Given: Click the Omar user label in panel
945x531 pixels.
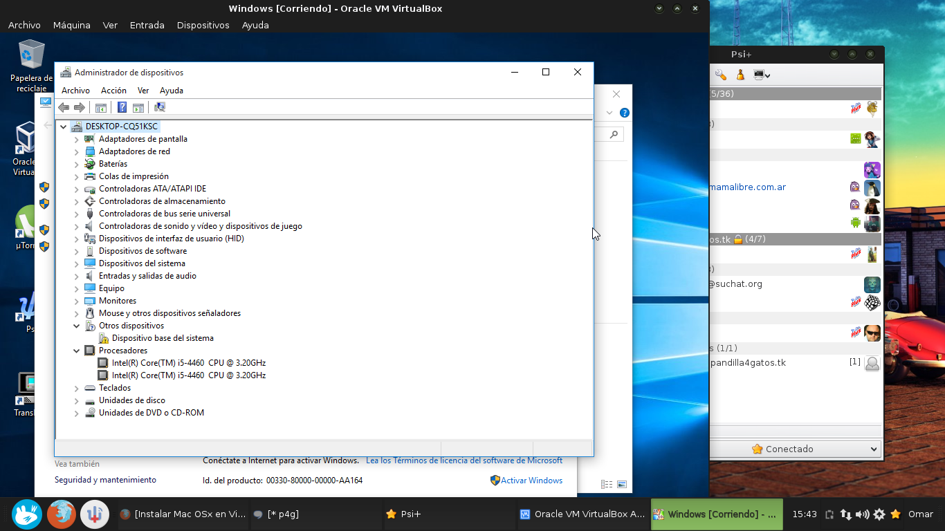Looking at the screenshot, I should (921, 514).
